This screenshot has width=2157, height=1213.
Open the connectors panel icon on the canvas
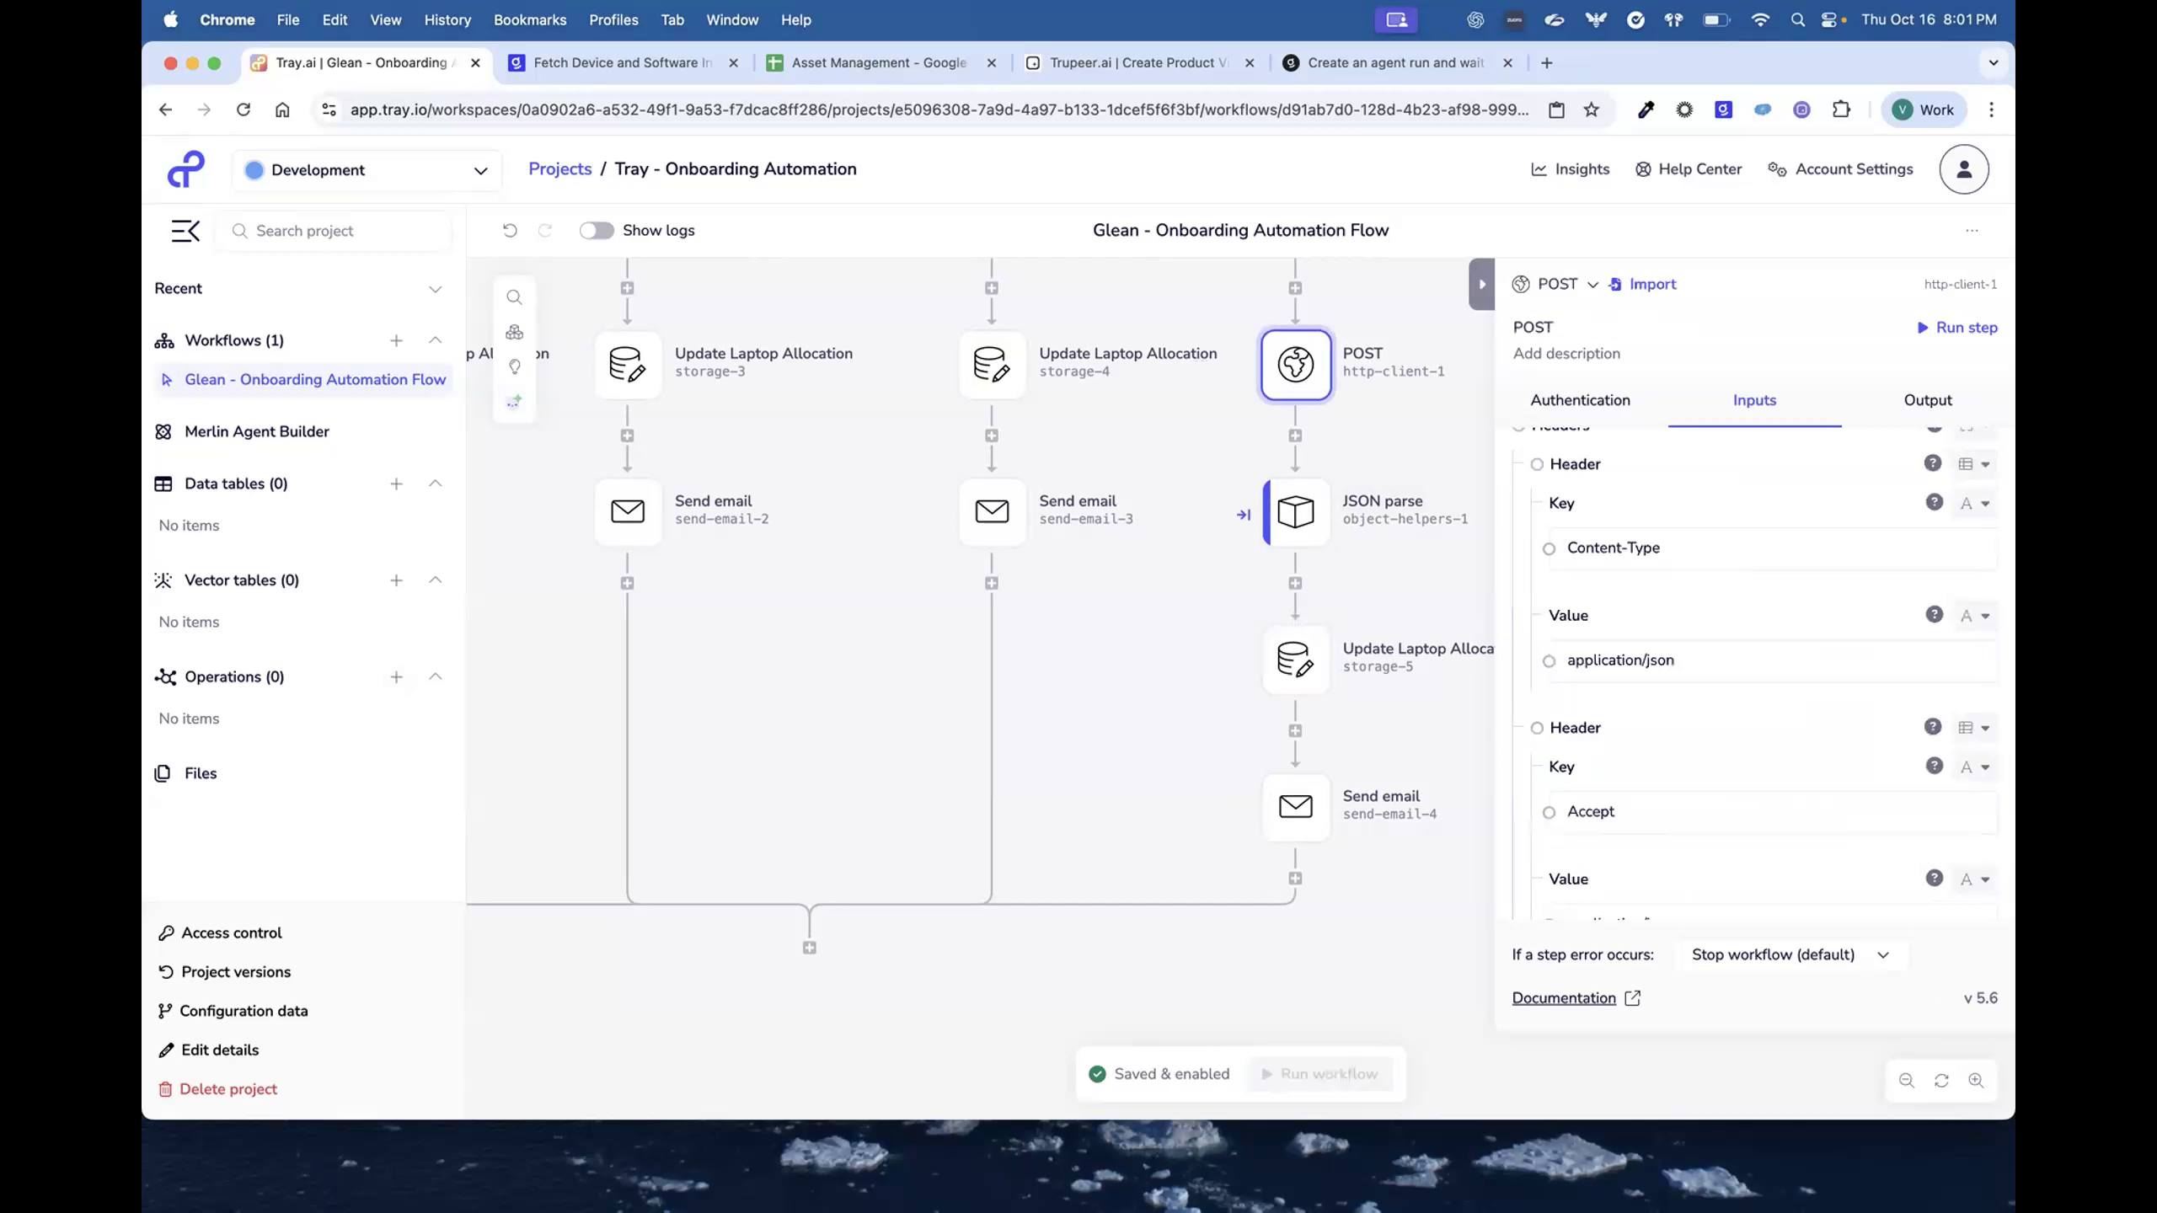[x=515, y=331]
